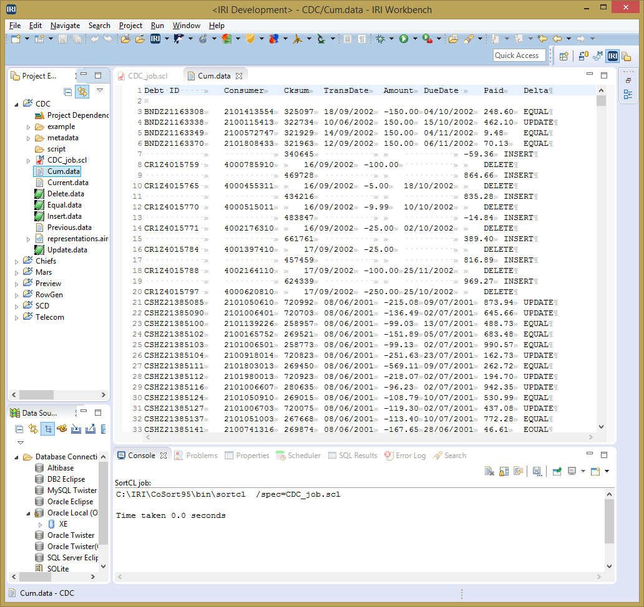Collapse the CDC project tree node
The width and height of the screenshot is (644, 607).
[16, 105]
